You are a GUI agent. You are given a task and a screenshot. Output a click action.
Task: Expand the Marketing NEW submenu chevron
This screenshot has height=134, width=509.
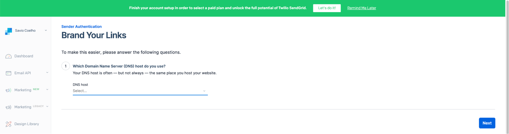47,90
